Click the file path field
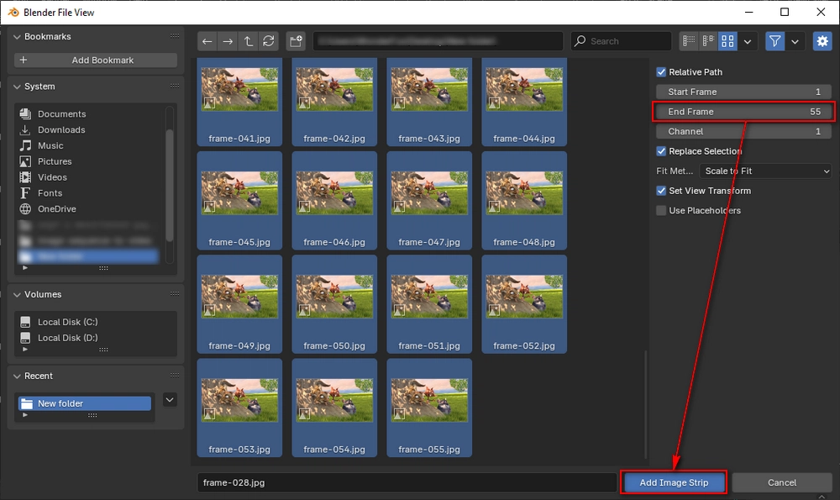Screen dimensions: 840x500 pyautogui.click(x=438, y=41)
